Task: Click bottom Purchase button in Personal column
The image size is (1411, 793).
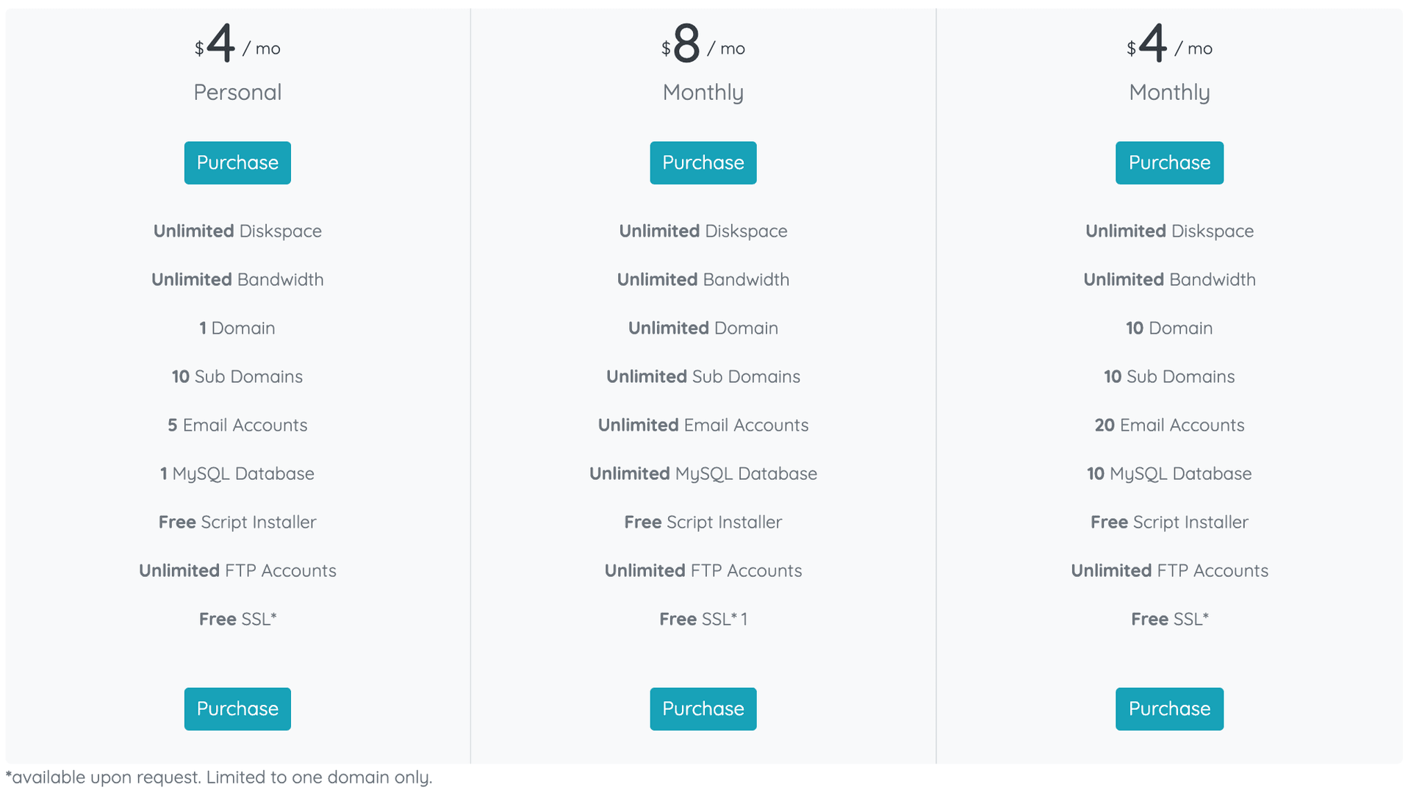Action: coord(237,708)
